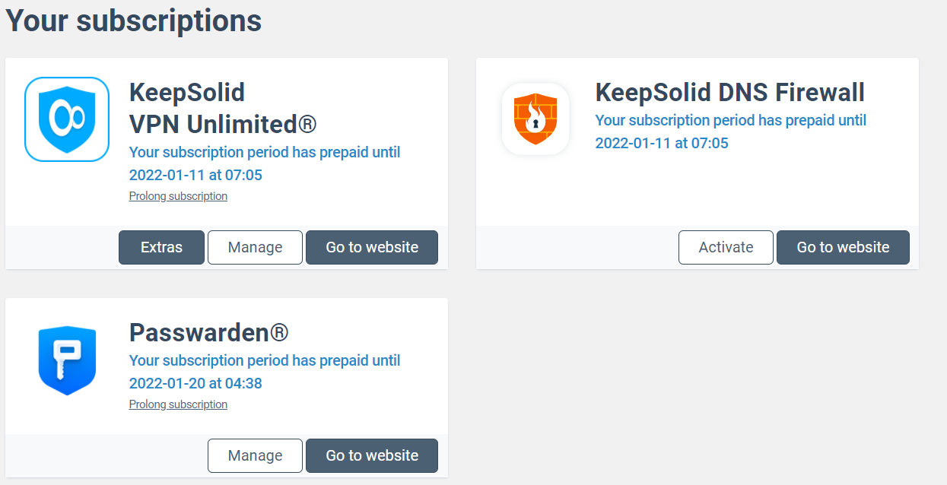Open Extras for VPN Unlimited
The height and width of the screenshot is (485, 947).
(x=161, y=247)
